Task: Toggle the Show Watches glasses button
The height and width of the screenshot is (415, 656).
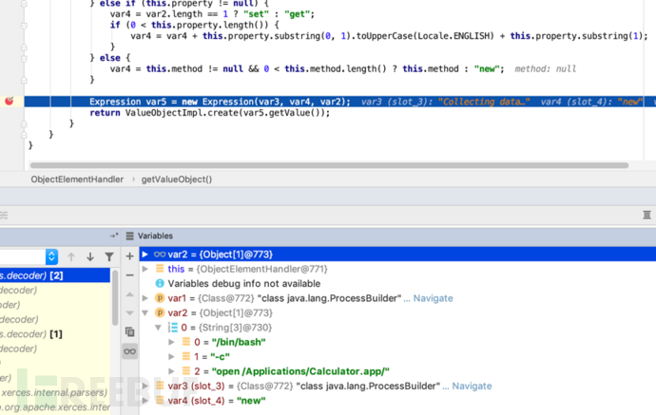Action: click(130, 351)
